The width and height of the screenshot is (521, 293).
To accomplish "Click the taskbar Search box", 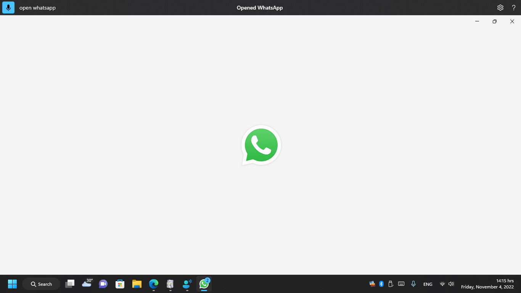I will tap(41, 284).
